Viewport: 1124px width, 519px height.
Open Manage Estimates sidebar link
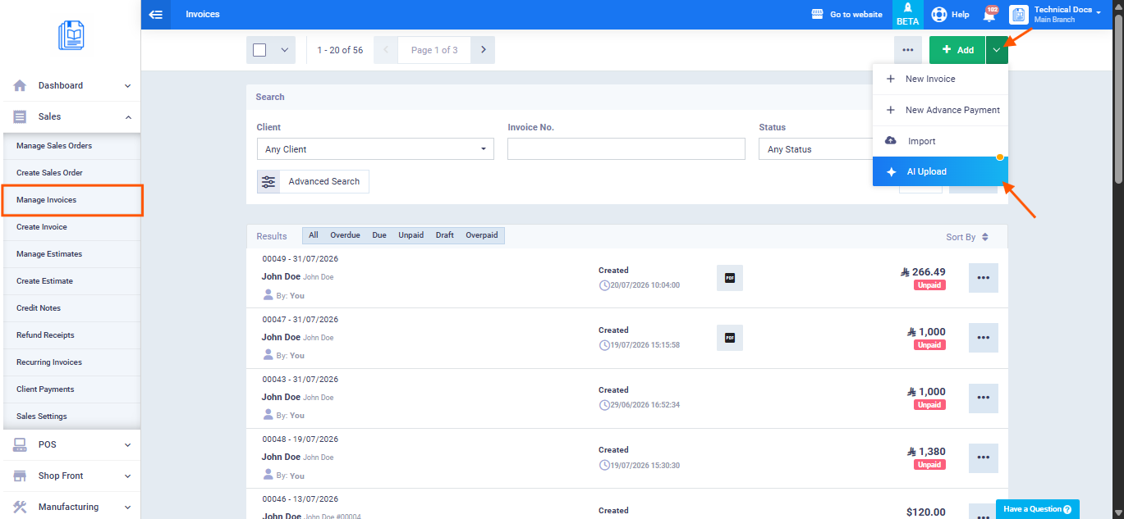[71, 254]
